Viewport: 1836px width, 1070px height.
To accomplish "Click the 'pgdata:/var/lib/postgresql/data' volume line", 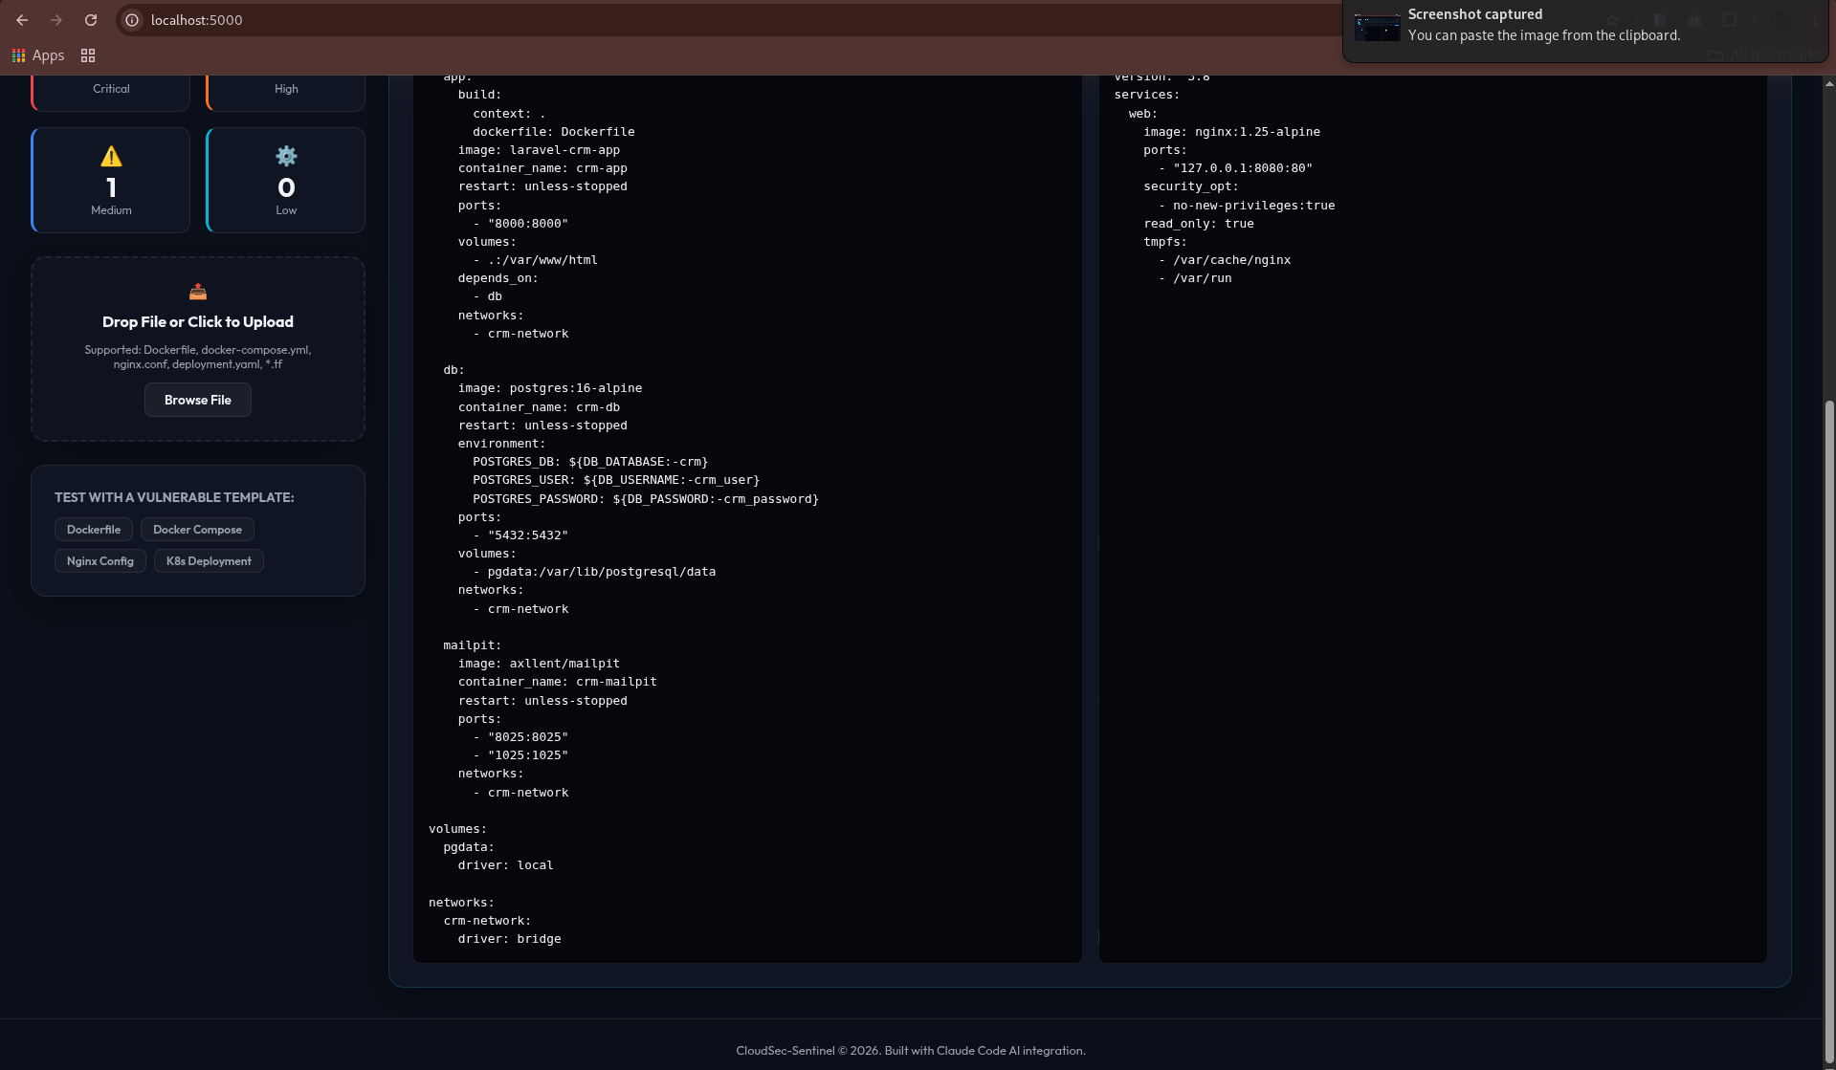I will tap(594, 572).
